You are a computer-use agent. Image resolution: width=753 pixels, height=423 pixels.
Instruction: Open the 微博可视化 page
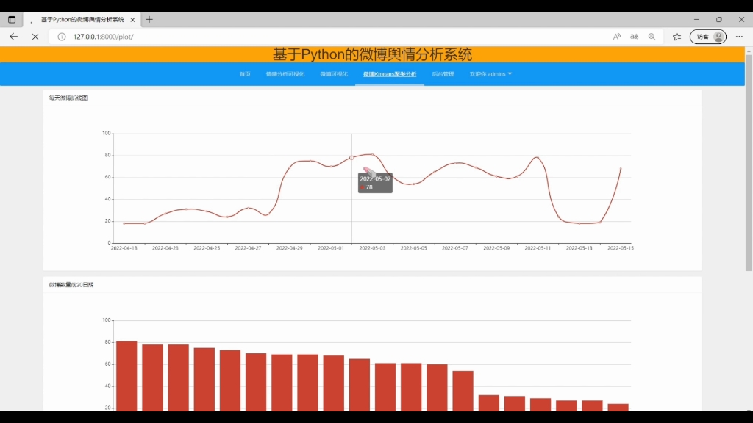[332, 73]
